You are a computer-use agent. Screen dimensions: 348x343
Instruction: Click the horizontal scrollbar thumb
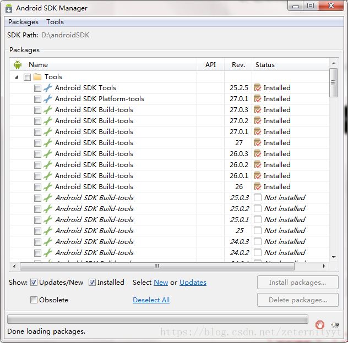coord(157,266)
